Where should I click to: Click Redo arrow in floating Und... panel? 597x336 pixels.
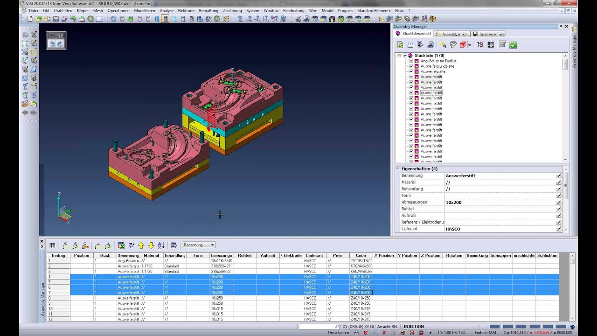[x=60, y=43]
